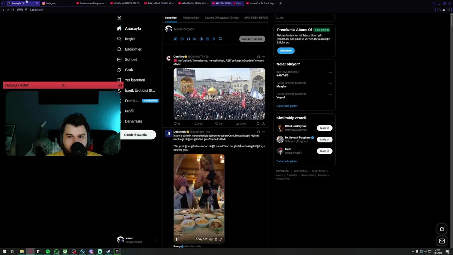The width and height of the screenshot is (453, 255).
Task: Open more options for Veysel trend
Action: tap(331, 94)
